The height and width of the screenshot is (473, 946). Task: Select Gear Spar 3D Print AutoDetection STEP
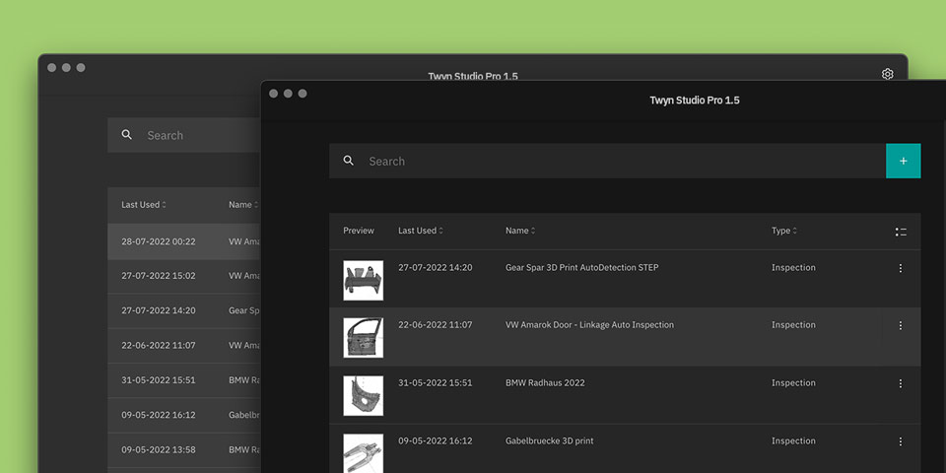(x=581, y=267)
